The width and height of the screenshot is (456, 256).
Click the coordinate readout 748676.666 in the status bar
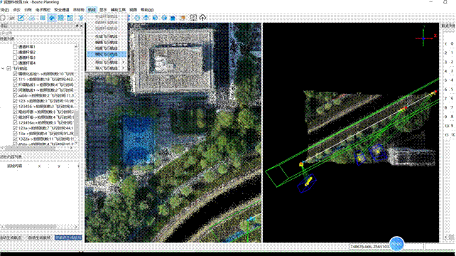369,247
